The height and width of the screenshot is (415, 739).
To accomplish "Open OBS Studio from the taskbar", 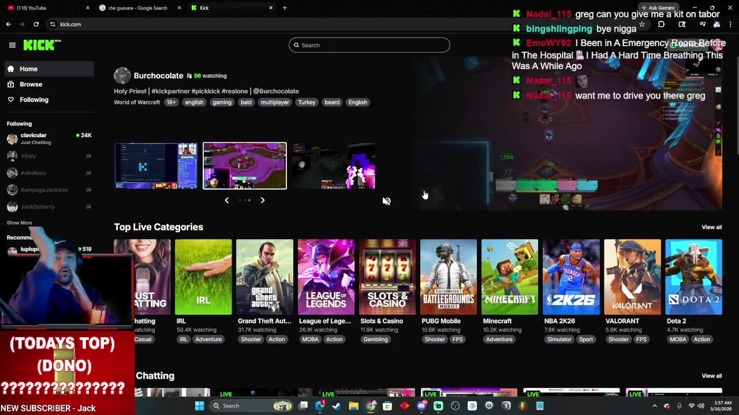I will pyautogui.click(x=456, y=406).
